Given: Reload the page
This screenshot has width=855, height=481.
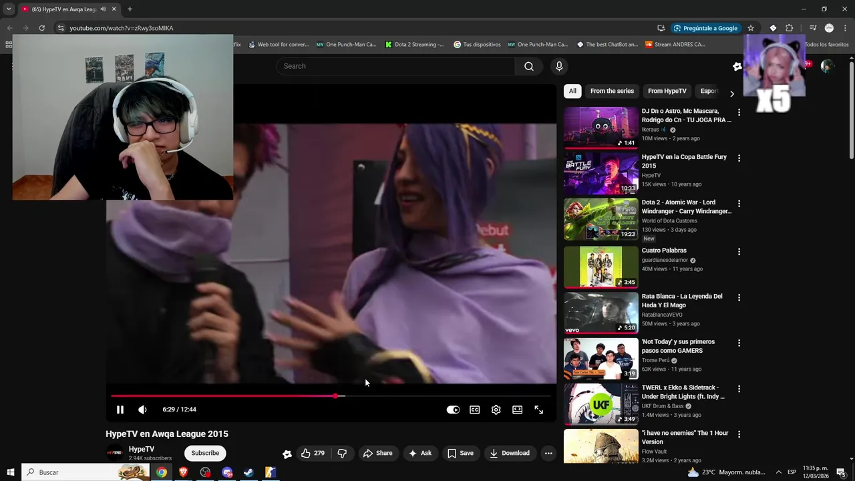Looking at the screenshot, I should (x=41, y=28).
